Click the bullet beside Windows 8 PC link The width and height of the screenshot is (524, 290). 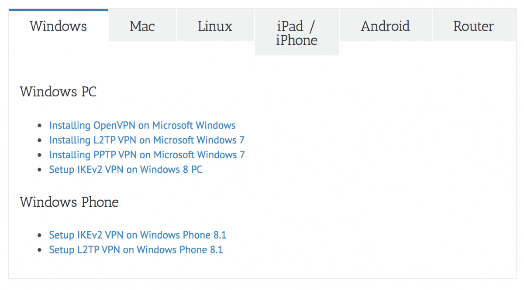[40, 170]
